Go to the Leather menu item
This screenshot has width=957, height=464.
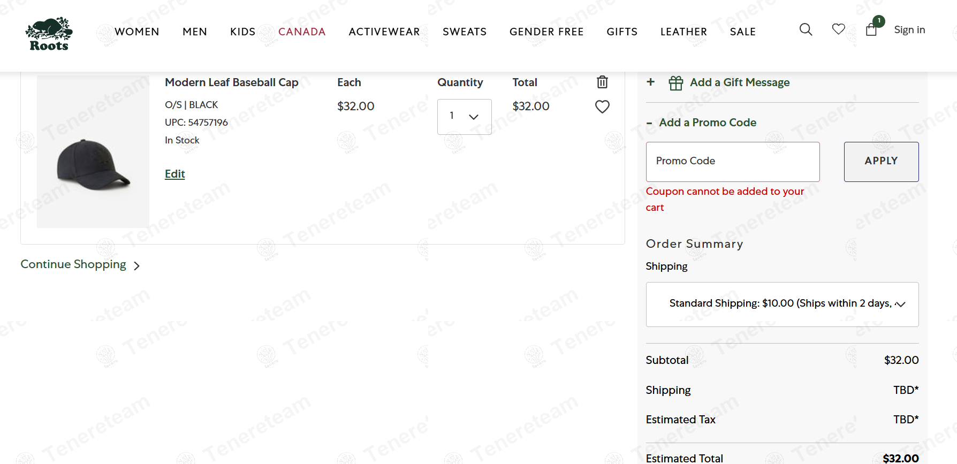click(x=683, y=32)
